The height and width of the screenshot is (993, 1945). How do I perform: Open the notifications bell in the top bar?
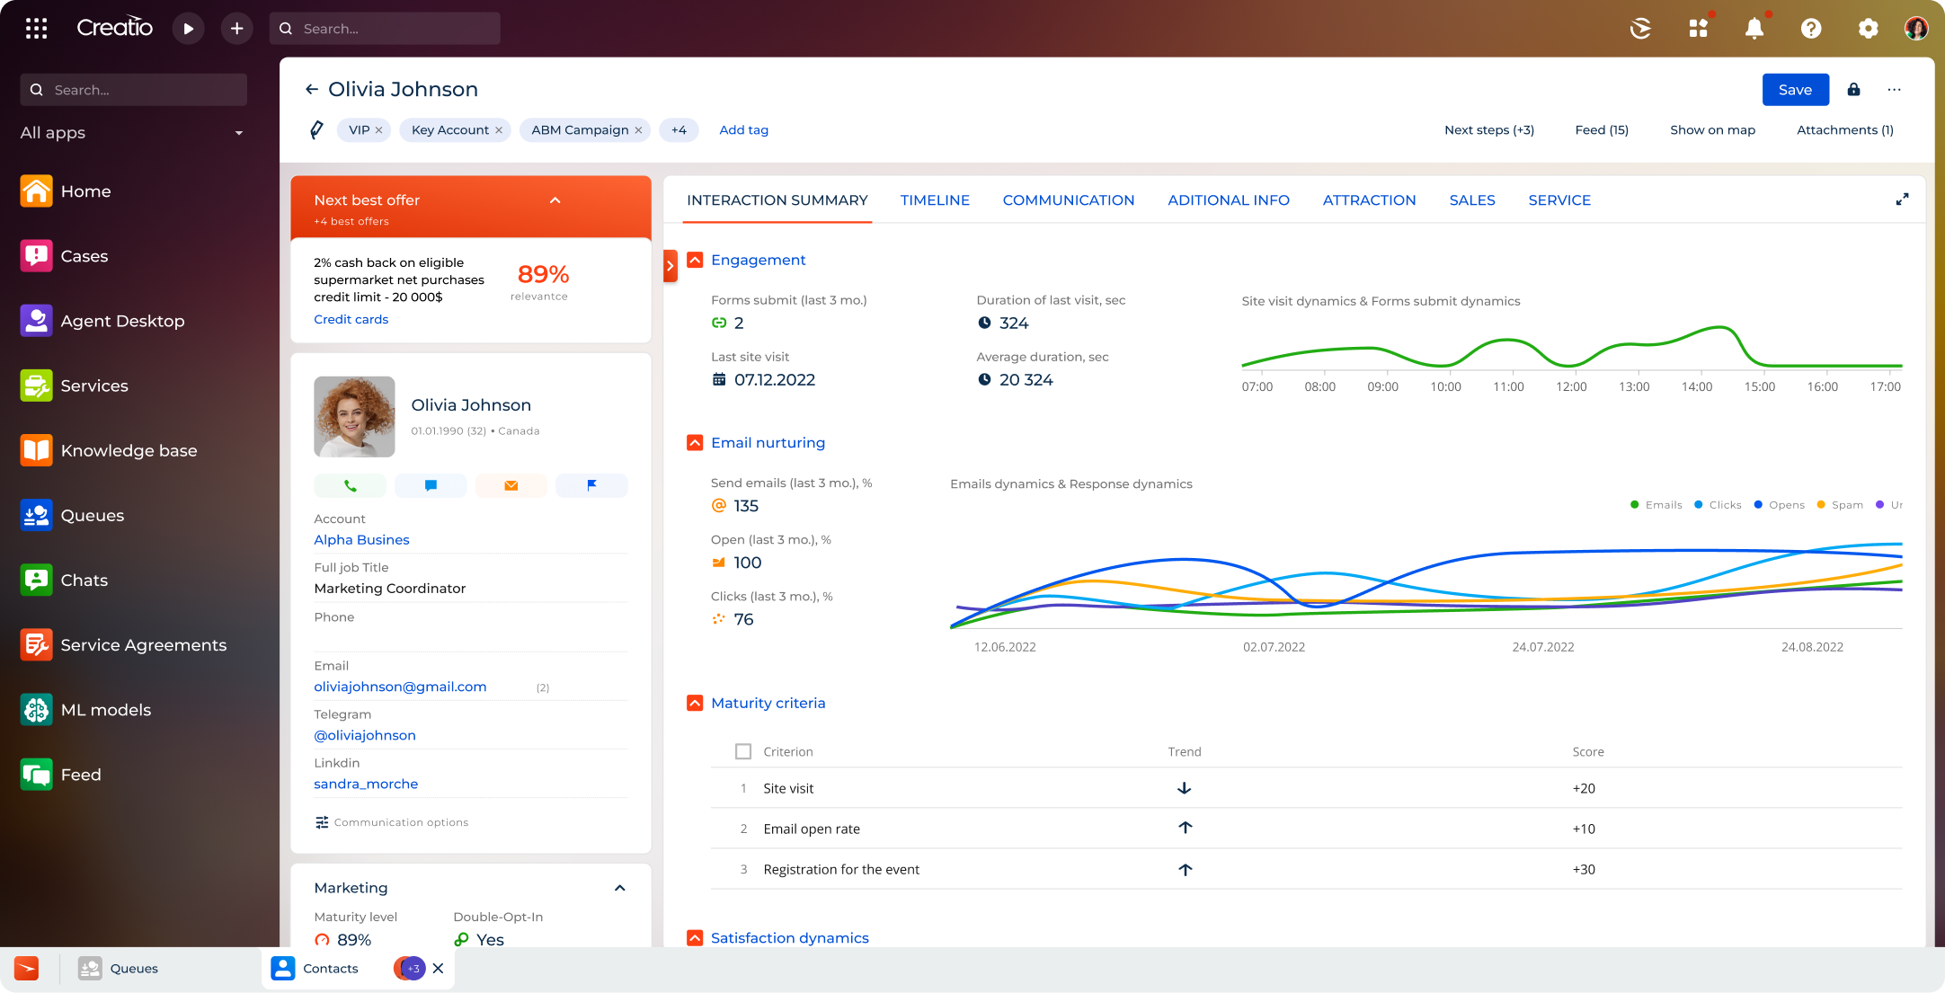tap(1754, 28)
